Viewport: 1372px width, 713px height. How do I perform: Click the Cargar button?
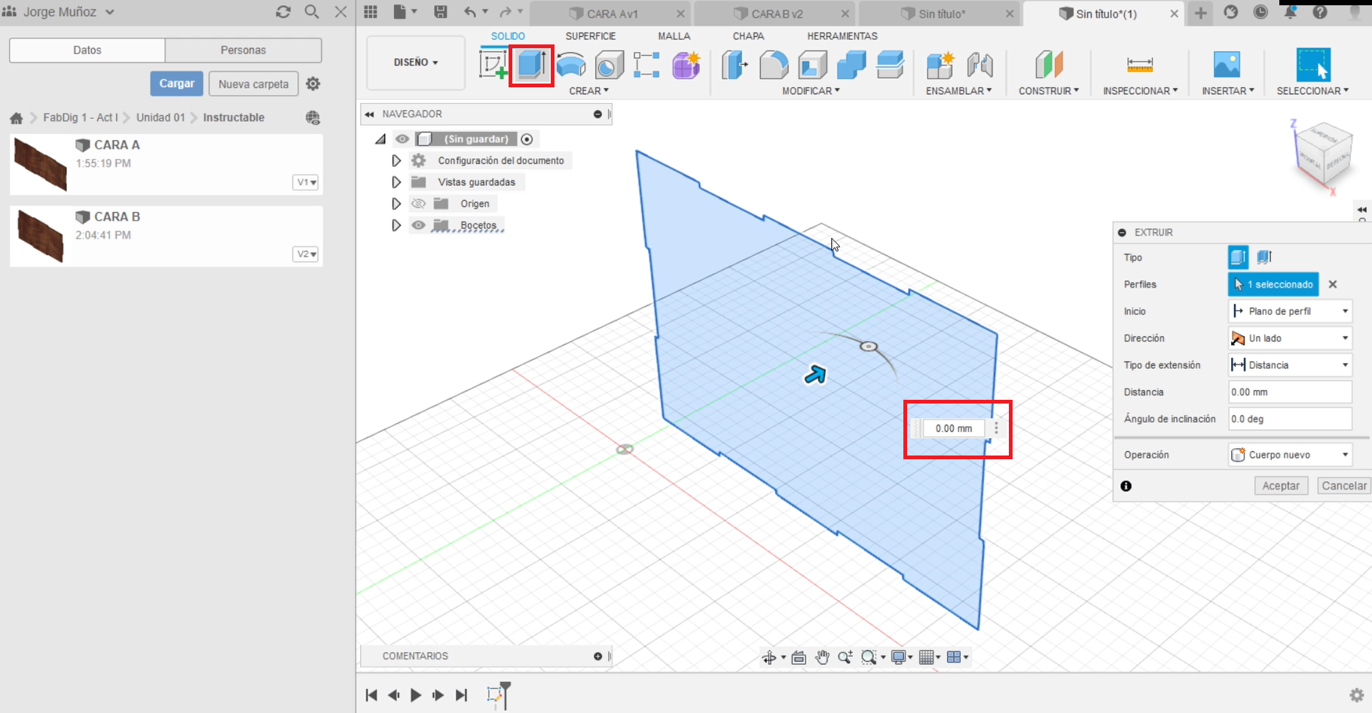(x=176, y=84)
